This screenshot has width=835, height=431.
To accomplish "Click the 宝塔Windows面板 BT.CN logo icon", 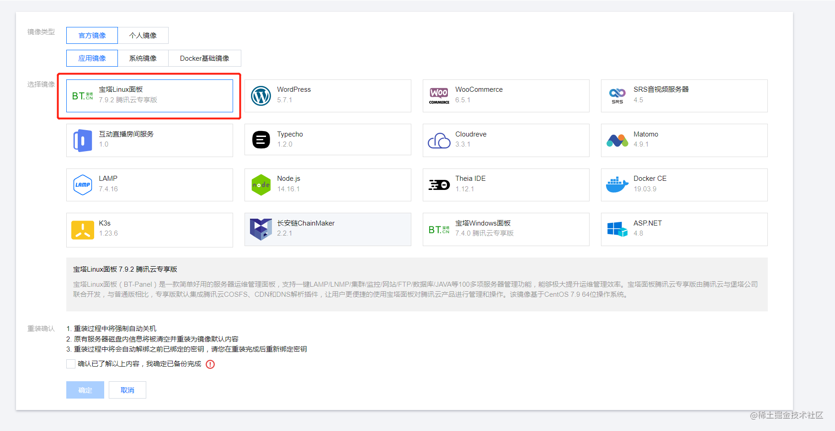I will (x=439, y=230).
